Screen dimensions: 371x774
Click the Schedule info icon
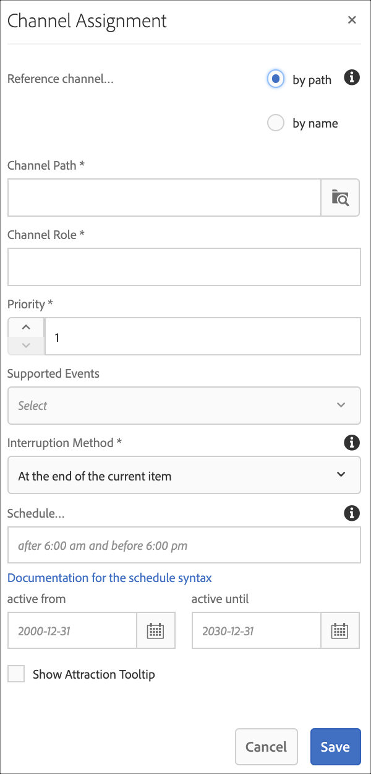point(352,513)
